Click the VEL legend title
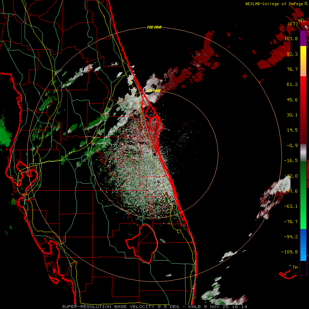The height and width of the screenshot is (309, 309). (x=302, y=21)
